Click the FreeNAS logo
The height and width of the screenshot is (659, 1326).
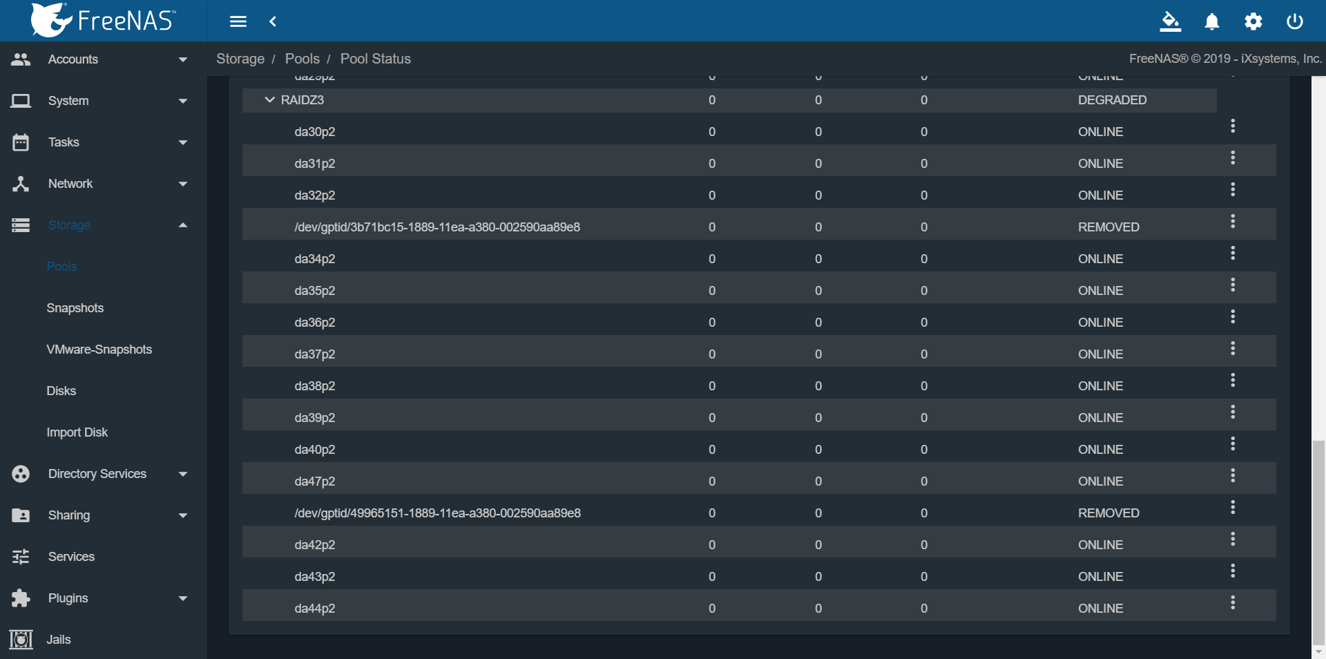(x=103, y=20)
